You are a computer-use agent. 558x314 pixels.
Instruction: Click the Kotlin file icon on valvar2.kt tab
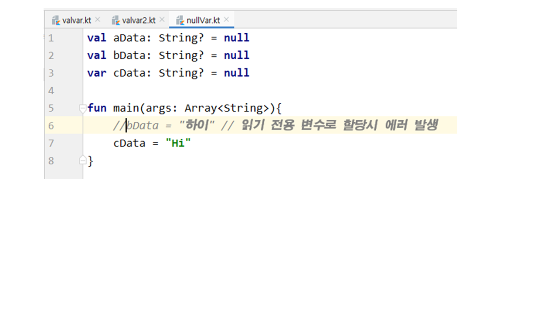[116, 20]
